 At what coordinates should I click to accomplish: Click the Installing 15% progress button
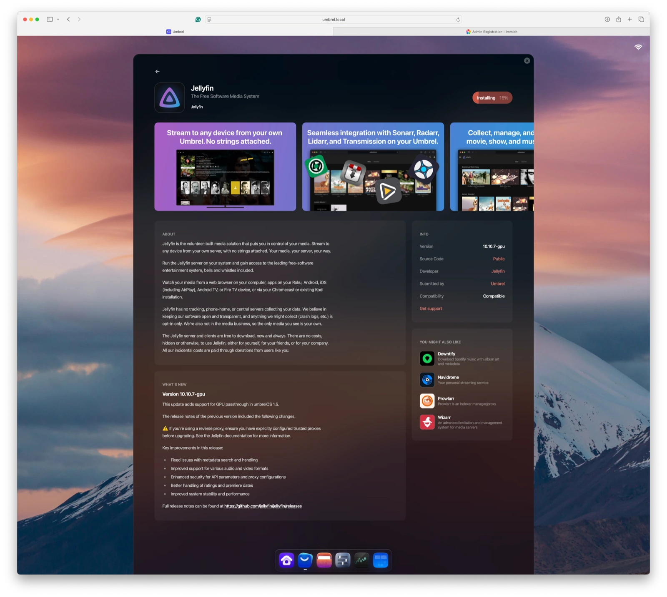492,98
